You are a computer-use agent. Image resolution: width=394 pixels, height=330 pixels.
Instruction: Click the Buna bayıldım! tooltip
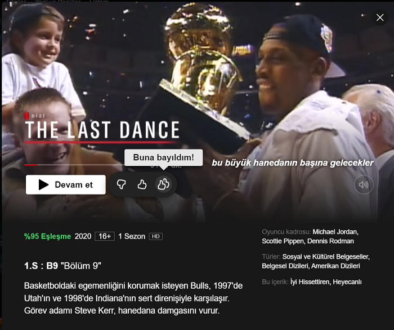pos(164,157)
